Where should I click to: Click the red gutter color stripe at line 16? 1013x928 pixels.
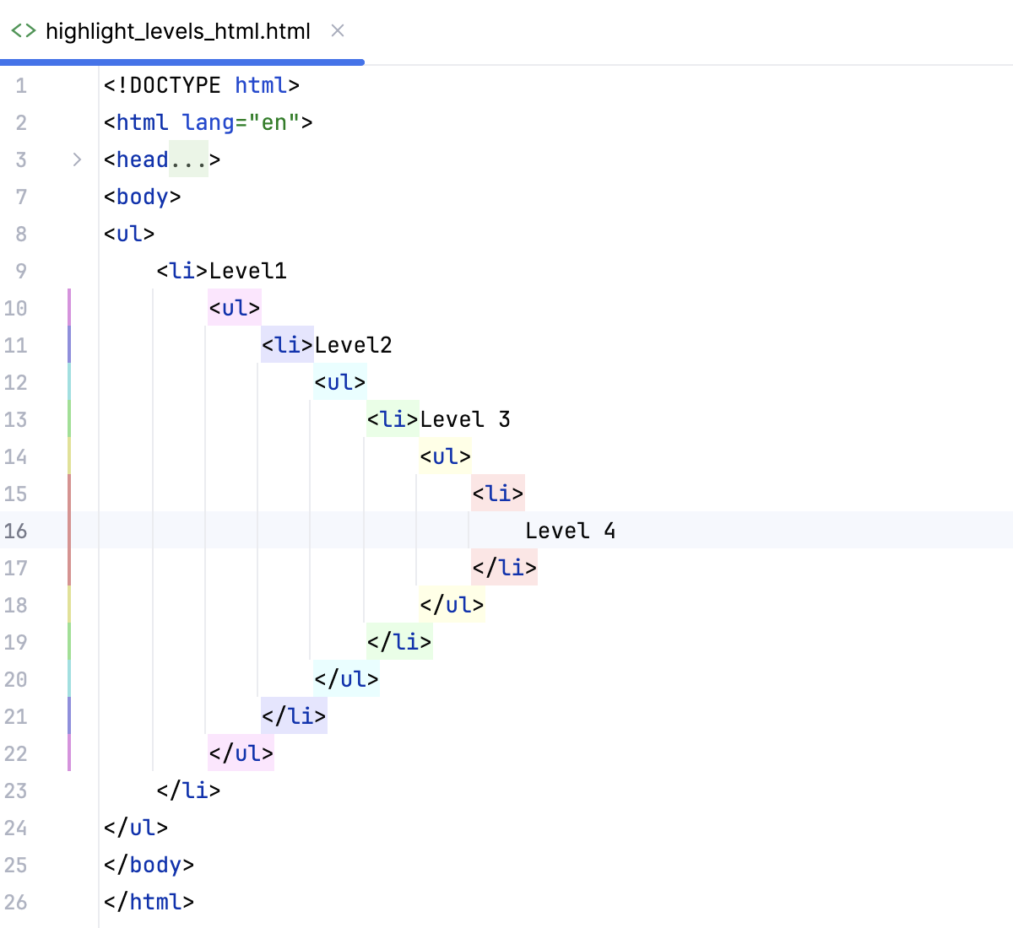click(x=69, y=531)
